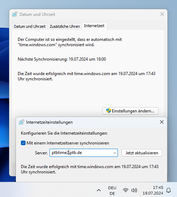Screen dimensions: 177x197
Task: Open the Zusätzliche Uhren tab
Action: tap(65, 26)
